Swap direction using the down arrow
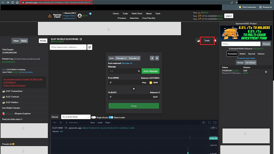This screenshot has height=154, width=274. tap(134, 89)
